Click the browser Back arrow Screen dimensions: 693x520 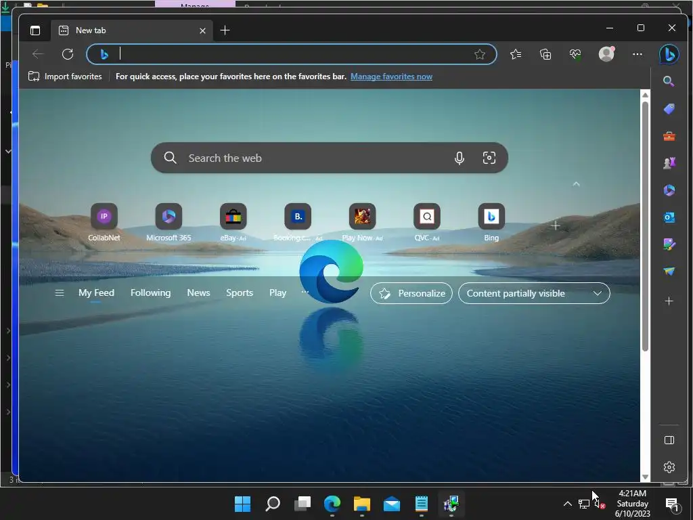(x=38, y=54)
